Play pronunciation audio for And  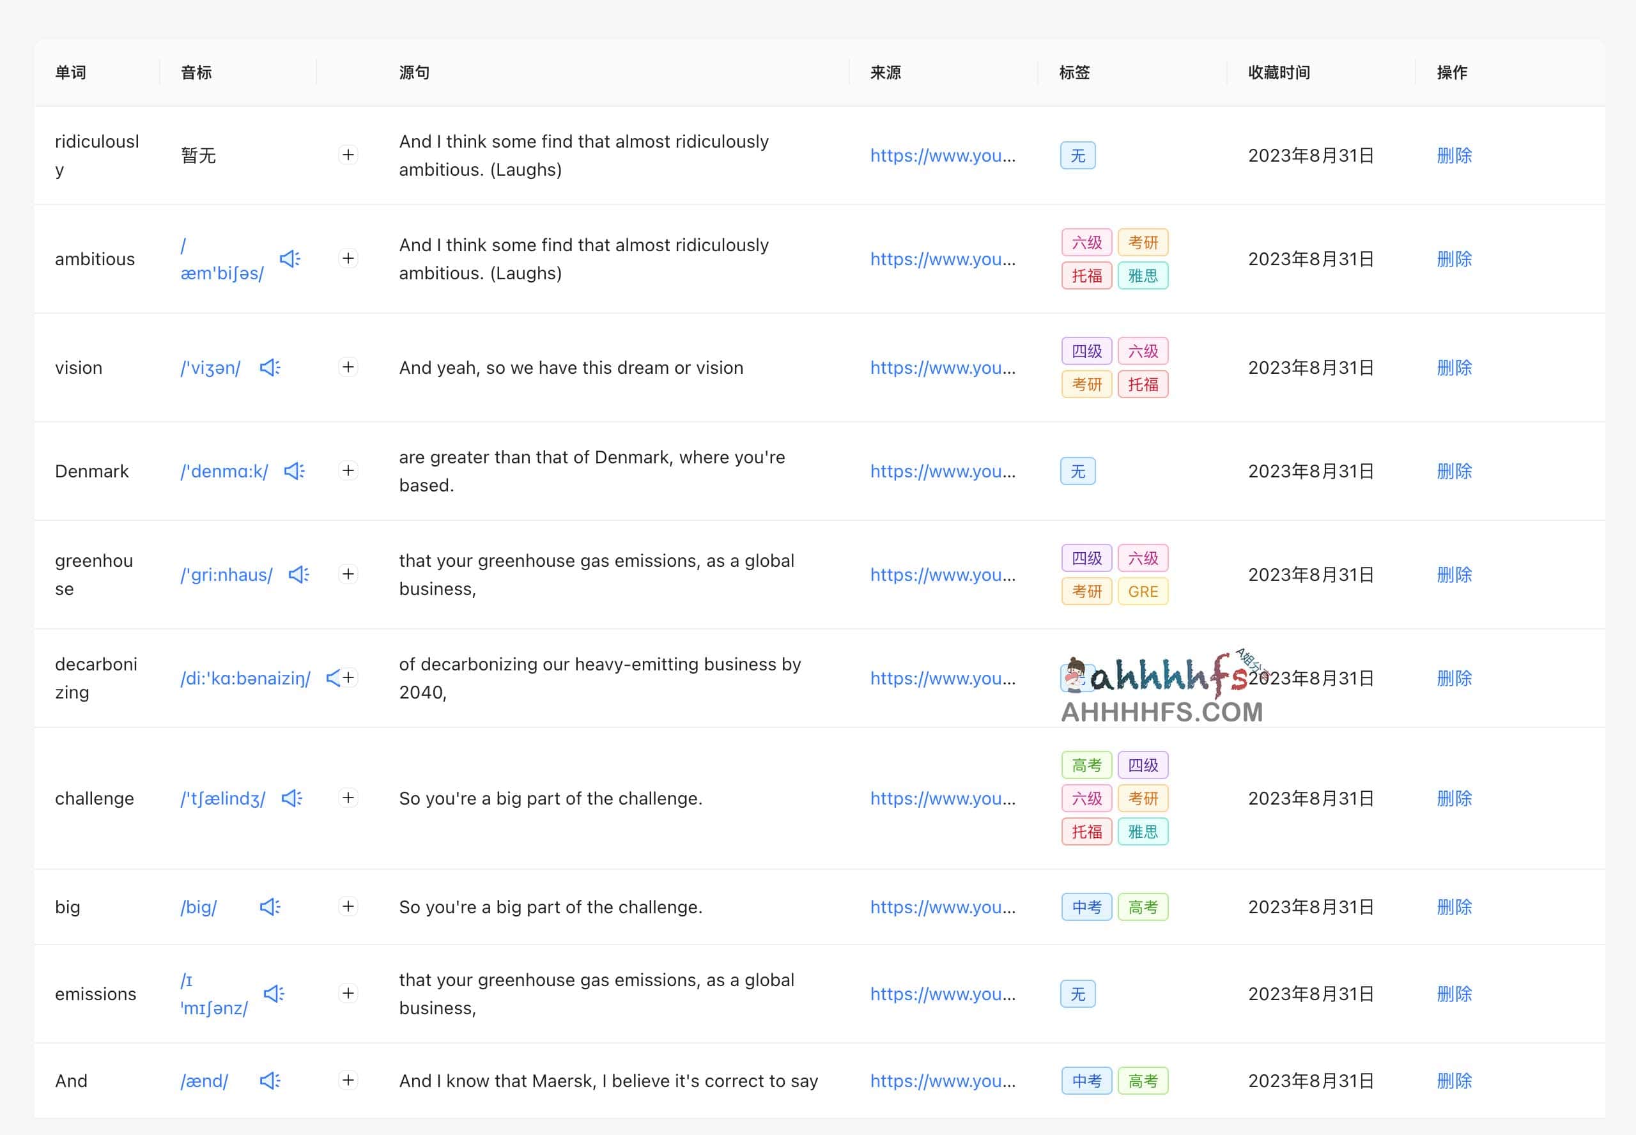(x=270, y=1081)
